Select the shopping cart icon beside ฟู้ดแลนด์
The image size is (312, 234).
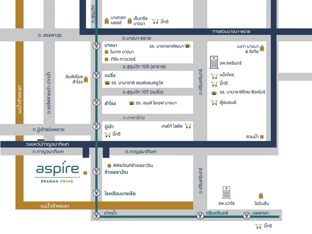[x=214, y=102]
